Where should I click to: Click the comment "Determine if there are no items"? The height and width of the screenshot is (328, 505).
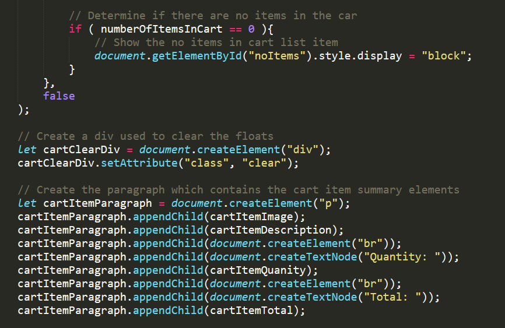213,16
